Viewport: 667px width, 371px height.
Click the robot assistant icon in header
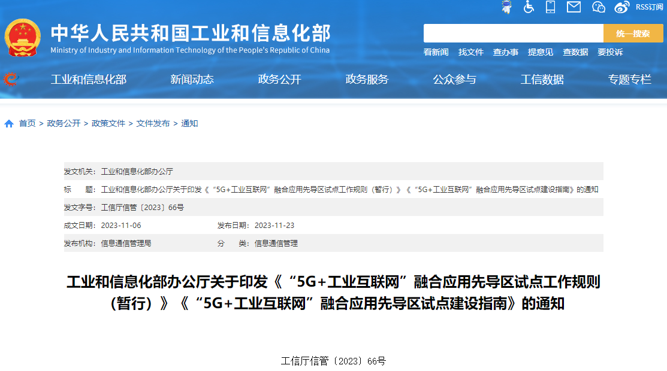point(506,7)
